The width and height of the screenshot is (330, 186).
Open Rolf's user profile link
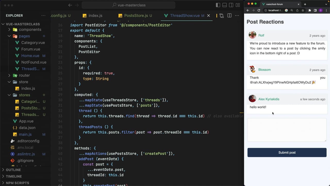point(261,35)
